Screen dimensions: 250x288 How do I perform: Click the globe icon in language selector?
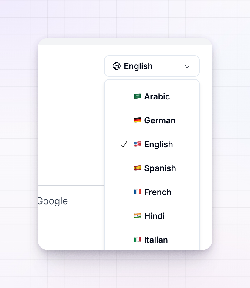pyautogui.click(x=117, y=66)
